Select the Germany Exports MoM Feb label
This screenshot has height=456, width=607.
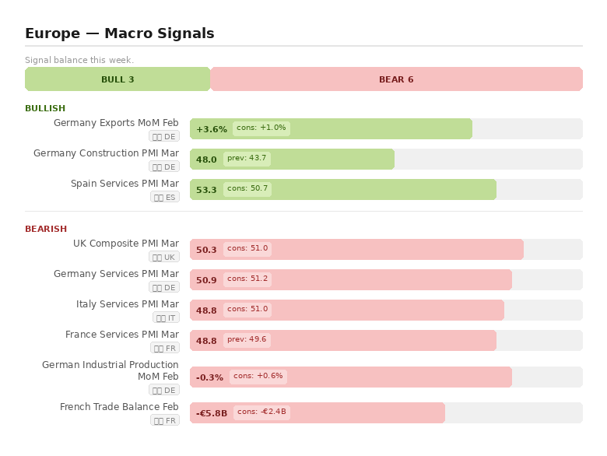click(x=116, y=123)
